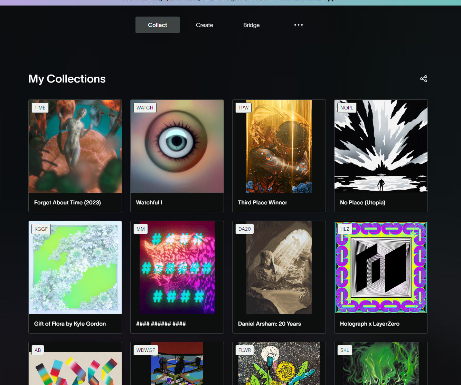Click the 'Holograph x LayerZero' collection title
This screenshot has width=461, height=385.
click(x=370, y=324)
